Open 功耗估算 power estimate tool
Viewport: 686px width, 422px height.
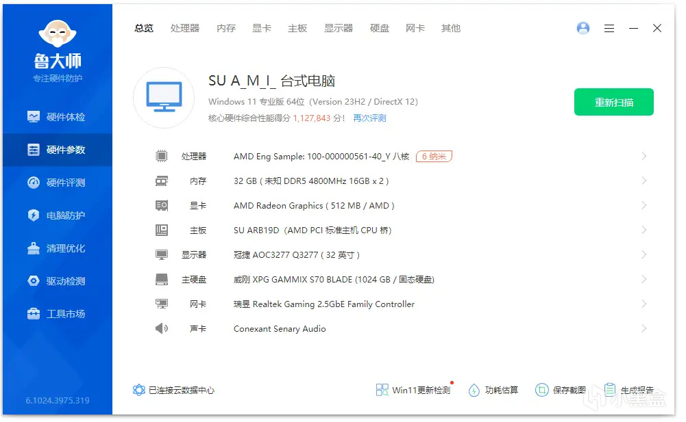493,390
